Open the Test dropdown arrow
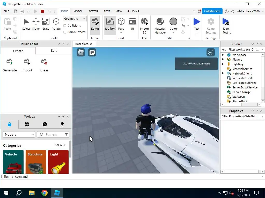The height and width of the screenshot is (198, 265). [x=197, y=33]
